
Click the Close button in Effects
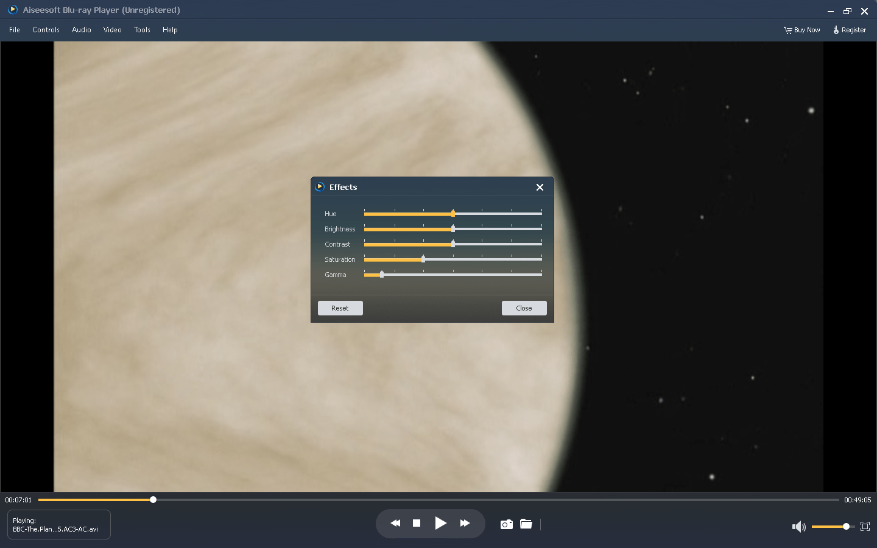coord(524,308)
